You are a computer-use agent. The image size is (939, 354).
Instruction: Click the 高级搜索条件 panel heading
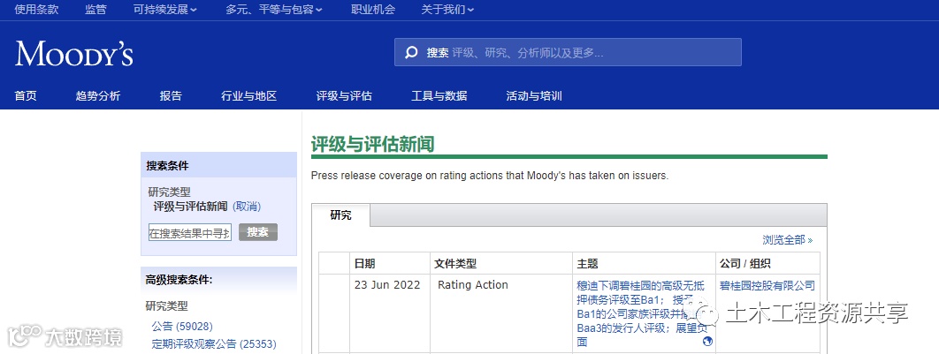(179, 279)
